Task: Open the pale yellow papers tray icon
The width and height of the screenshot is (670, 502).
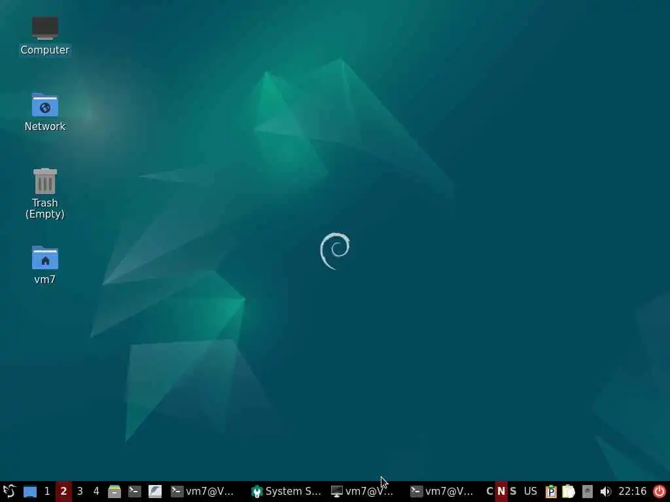Action: coord(569,492)
